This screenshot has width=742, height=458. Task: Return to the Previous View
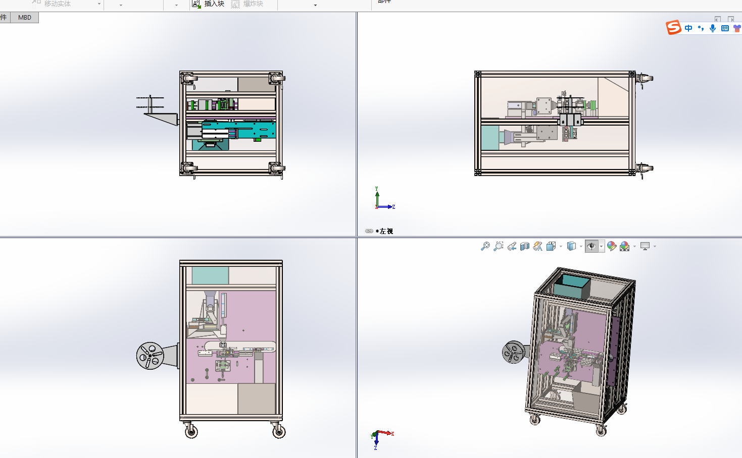pyautogui.click(x=512, y=246)
